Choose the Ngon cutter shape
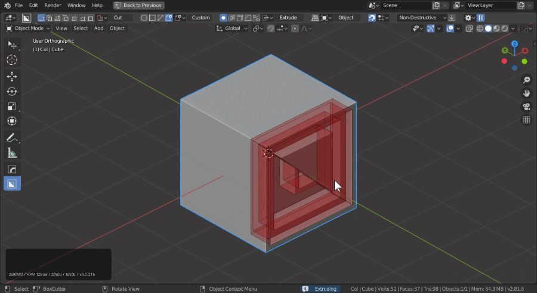 point(161,18)
